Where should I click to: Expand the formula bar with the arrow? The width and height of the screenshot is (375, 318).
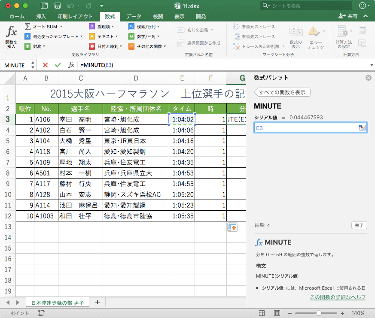click(371, 65)
